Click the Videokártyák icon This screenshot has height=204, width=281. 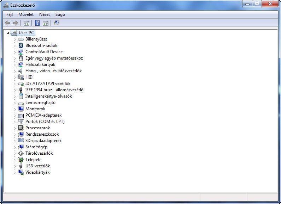click(x=21, y=172)
